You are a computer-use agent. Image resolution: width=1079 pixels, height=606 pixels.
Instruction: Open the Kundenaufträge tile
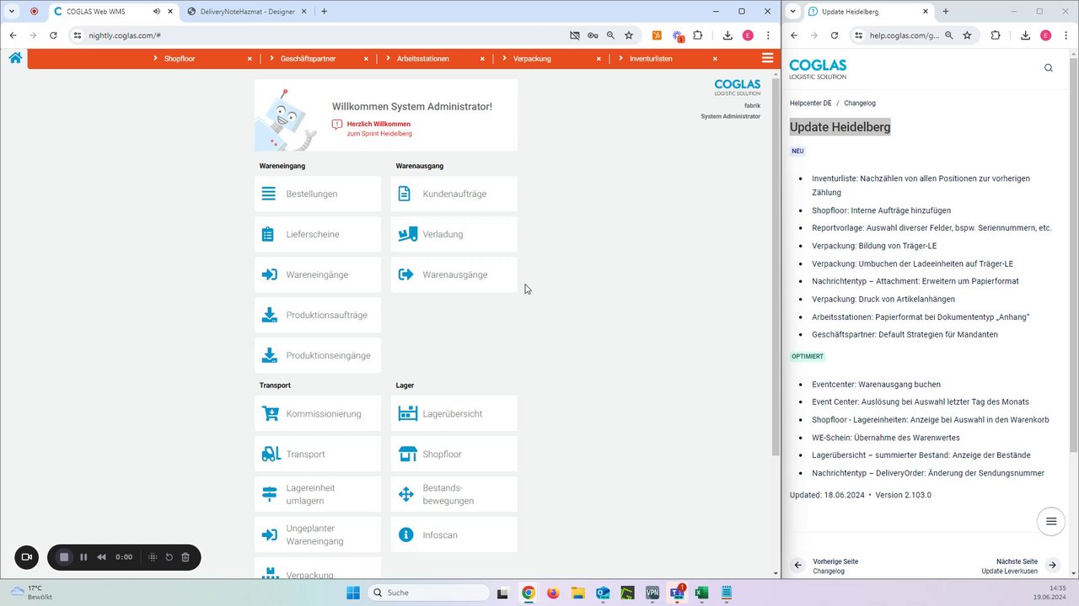click(x=454, y=194)
